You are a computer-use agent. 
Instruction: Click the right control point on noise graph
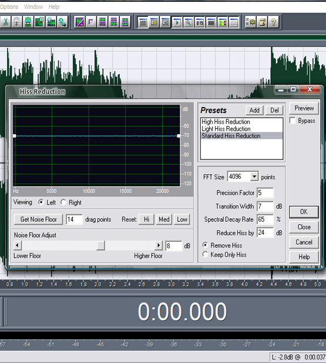[179, 136]
